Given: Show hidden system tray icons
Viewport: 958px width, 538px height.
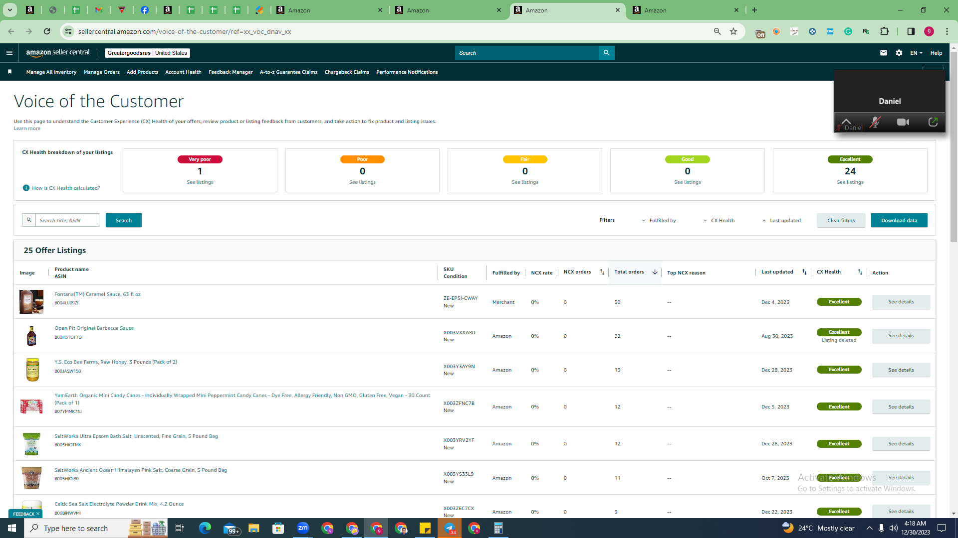Looking at the screenshot, I should pos(869,528).
